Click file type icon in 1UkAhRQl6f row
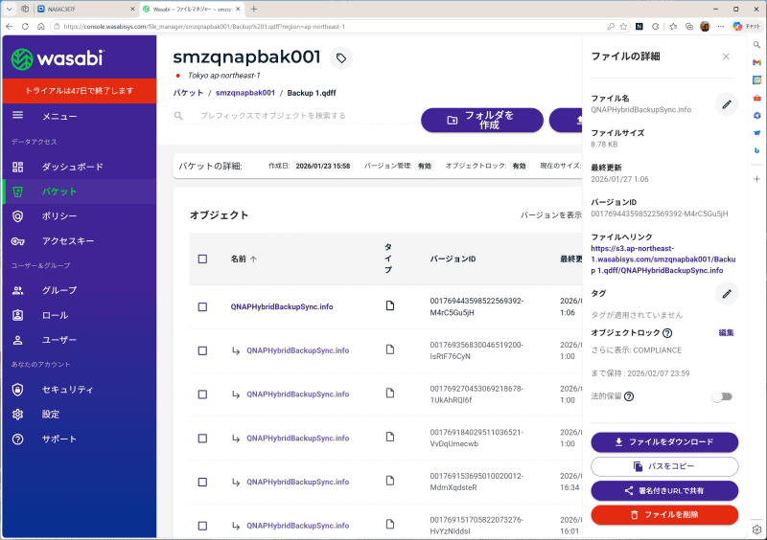Viewport: 767px width, 540px height. tap(390, 393)
